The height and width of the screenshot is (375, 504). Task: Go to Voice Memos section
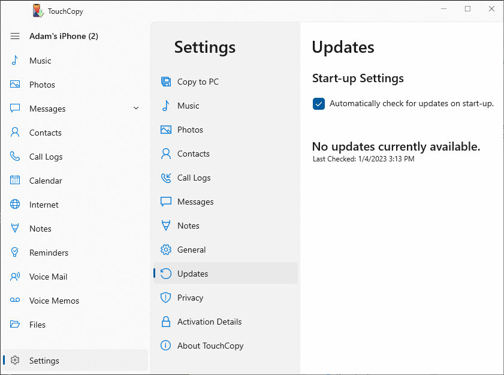point(76,300)
